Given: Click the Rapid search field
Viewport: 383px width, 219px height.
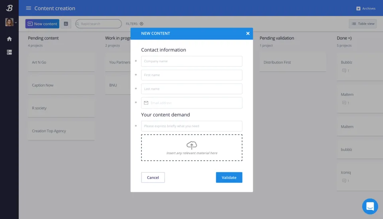Looking at the screenshot, I should point(99,24).
